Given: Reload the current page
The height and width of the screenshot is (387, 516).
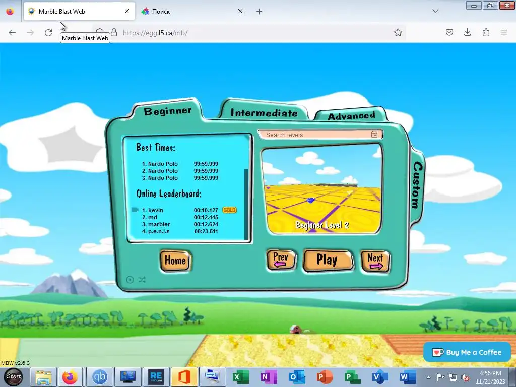Looking at the screenshot, I should 48,33.
